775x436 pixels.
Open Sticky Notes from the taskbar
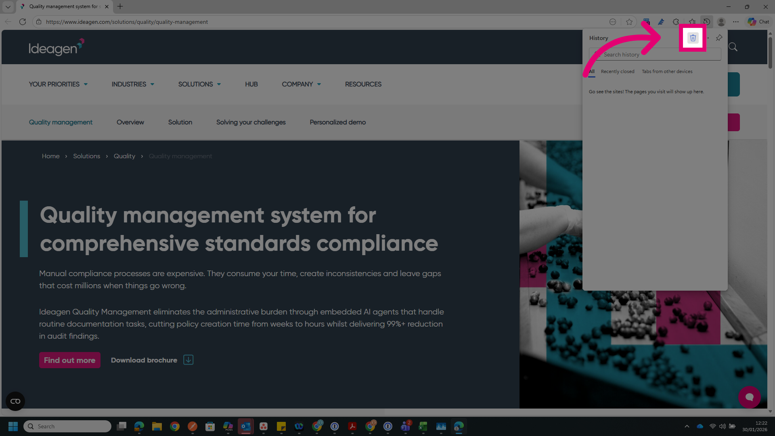pyautogui.click(x=281, y=426)
